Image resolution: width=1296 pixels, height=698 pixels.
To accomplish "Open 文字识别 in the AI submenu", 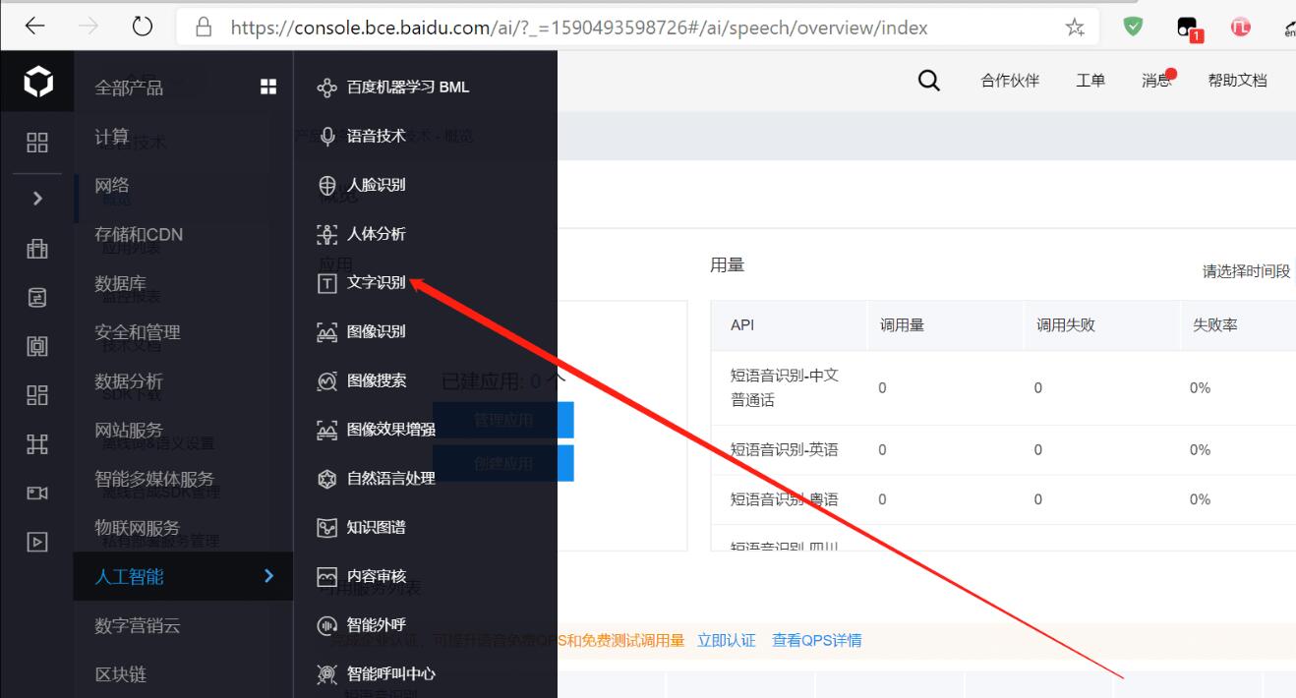I will click(x=377, y=283).
